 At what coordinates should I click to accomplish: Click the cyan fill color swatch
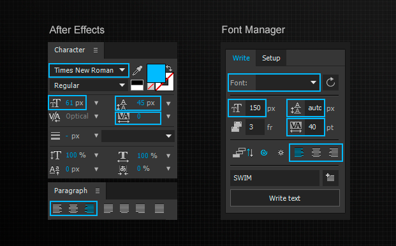coord(156,73)
